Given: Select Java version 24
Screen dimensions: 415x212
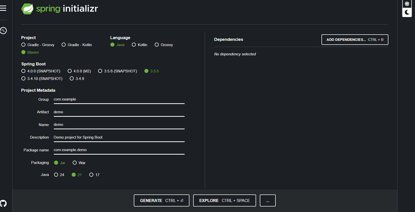Looking at the screenshot, I should pos(59,175).
